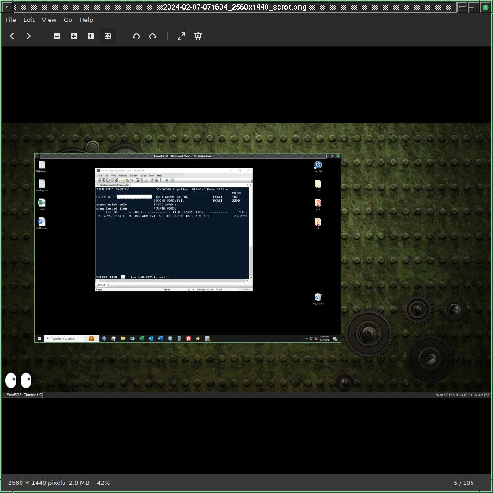
Task: Close the image viewer window
Action: tap(485, 7)
